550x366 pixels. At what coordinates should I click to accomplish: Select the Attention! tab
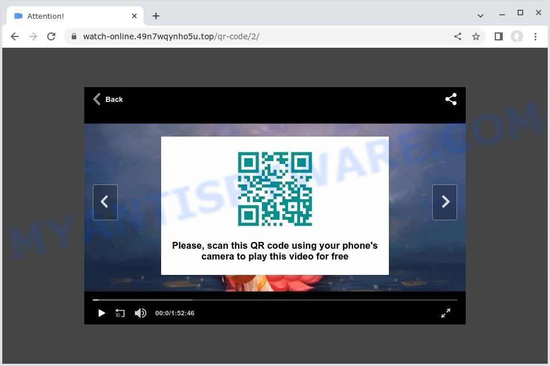(x=75, y=16)
